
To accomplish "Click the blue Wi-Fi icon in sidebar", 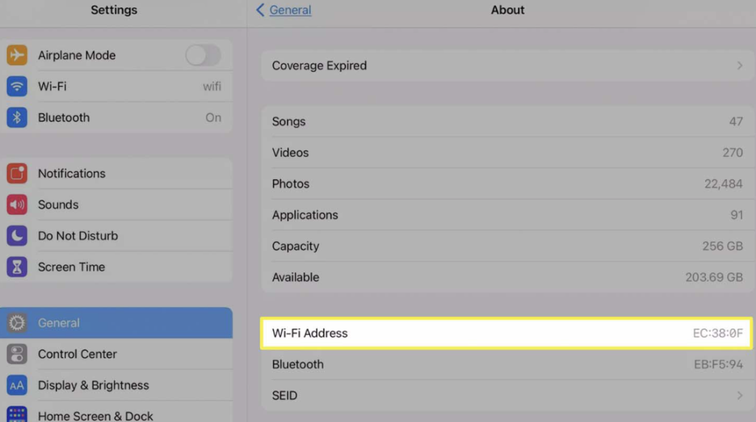I will [17, 86].
